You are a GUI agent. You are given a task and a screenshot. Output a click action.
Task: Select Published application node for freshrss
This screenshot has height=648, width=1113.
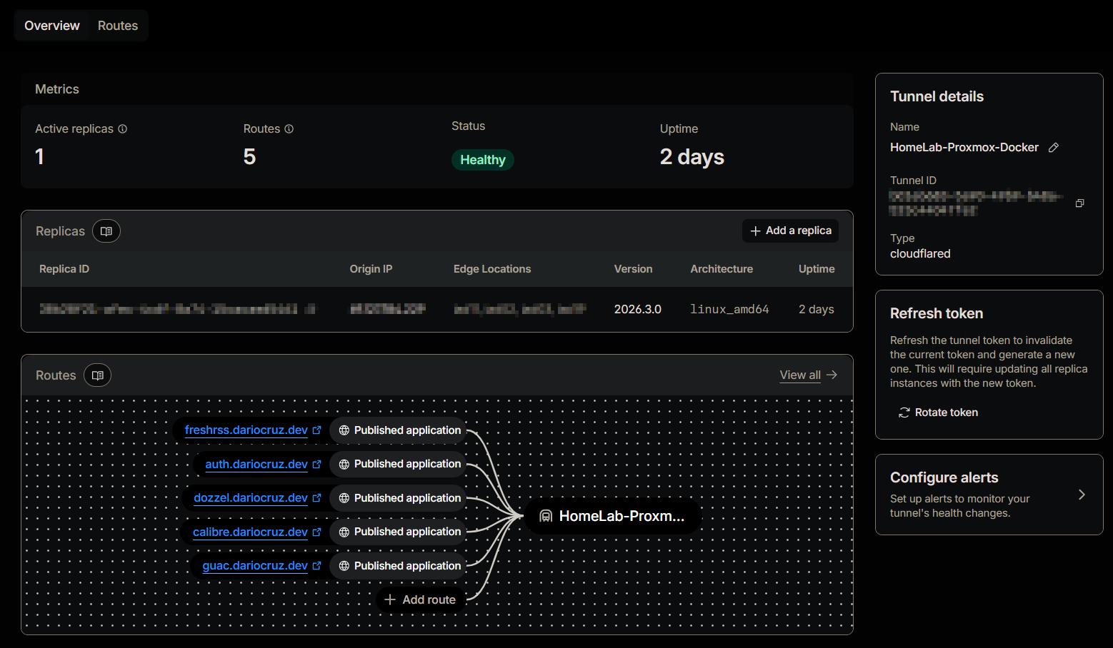(399, 430)
